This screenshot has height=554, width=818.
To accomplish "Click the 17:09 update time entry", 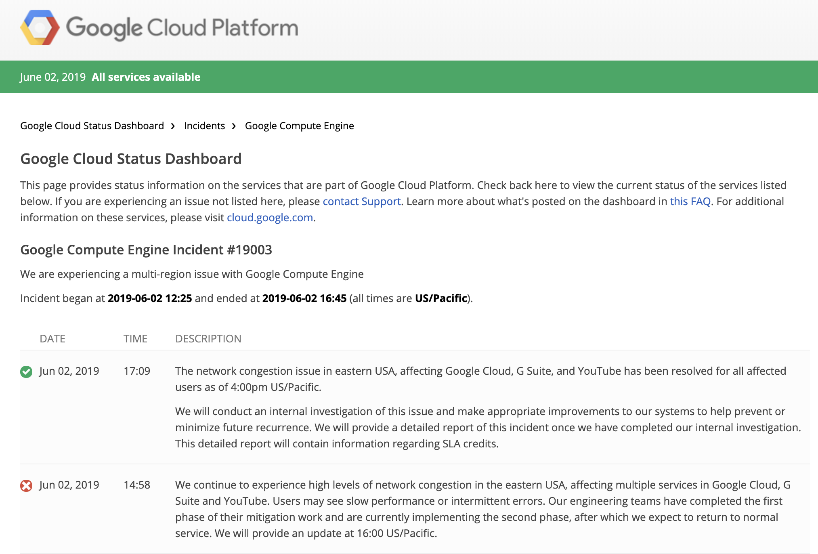I will point(137,371).
